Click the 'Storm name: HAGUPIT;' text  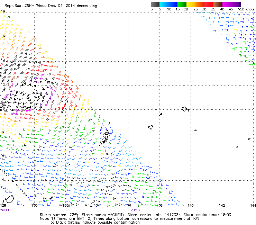(x=103, y=215)
